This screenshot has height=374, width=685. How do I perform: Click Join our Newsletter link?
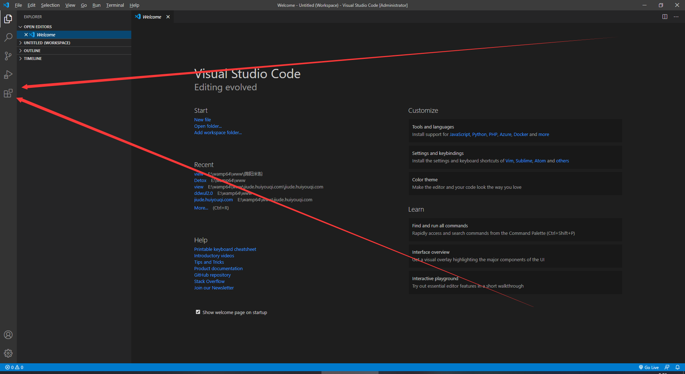click(x=214, y=288)
